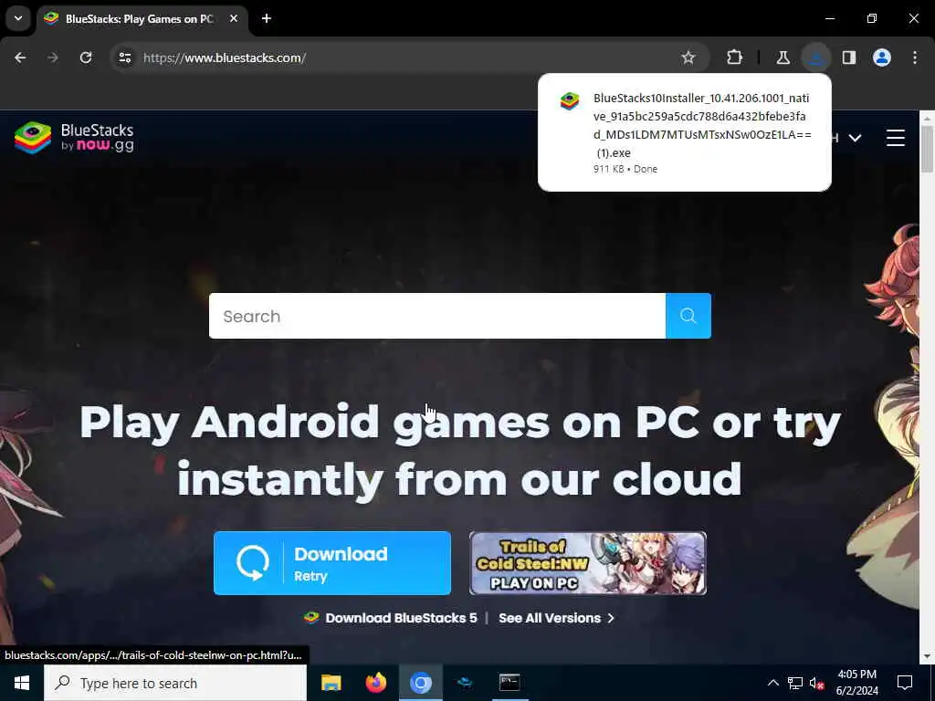Open the Chrome profile avatar
935x701 pixels.
pos(882,58)
